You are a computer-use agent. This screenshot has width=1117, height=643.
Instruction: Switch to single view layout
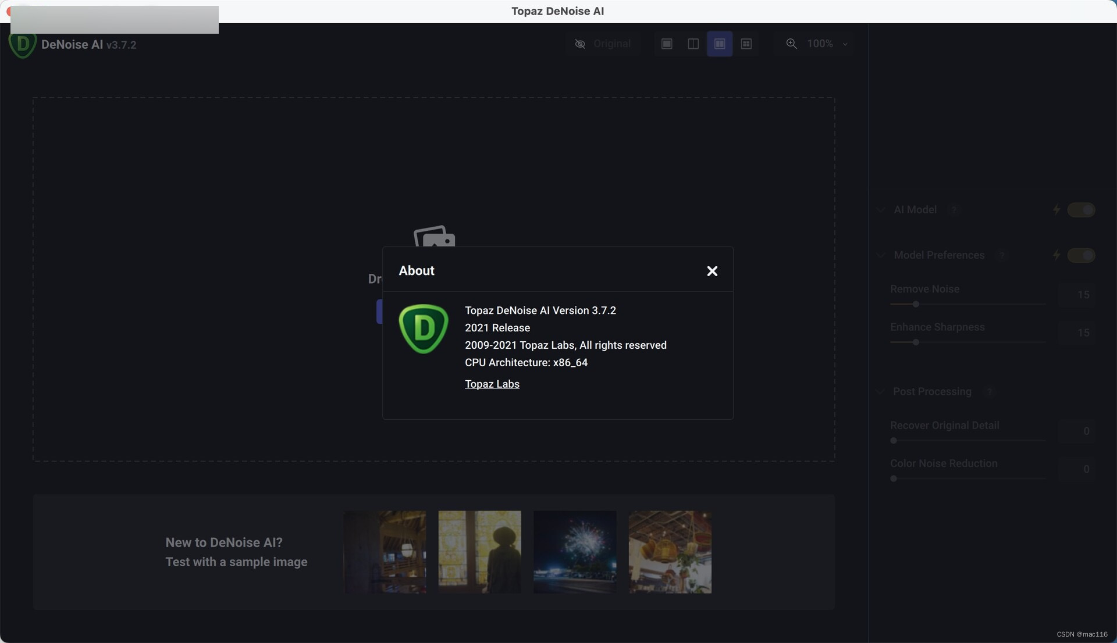tap(667, 44)
